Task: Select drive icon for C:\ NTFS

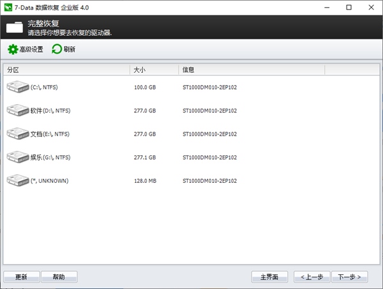Action: (18, 87)
